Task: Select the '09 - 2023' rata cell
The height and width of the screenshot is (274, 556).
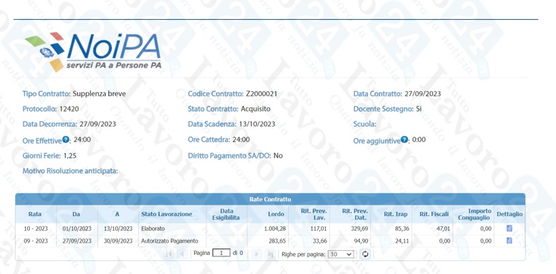Action: point(35,241)
